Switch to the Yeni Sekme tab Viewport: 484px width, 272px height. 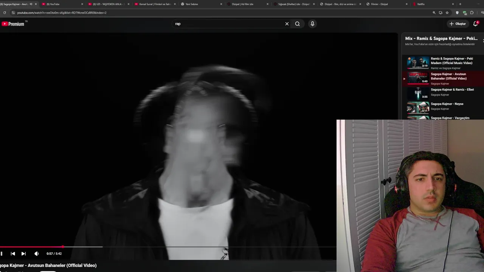[x=201, y=4]
